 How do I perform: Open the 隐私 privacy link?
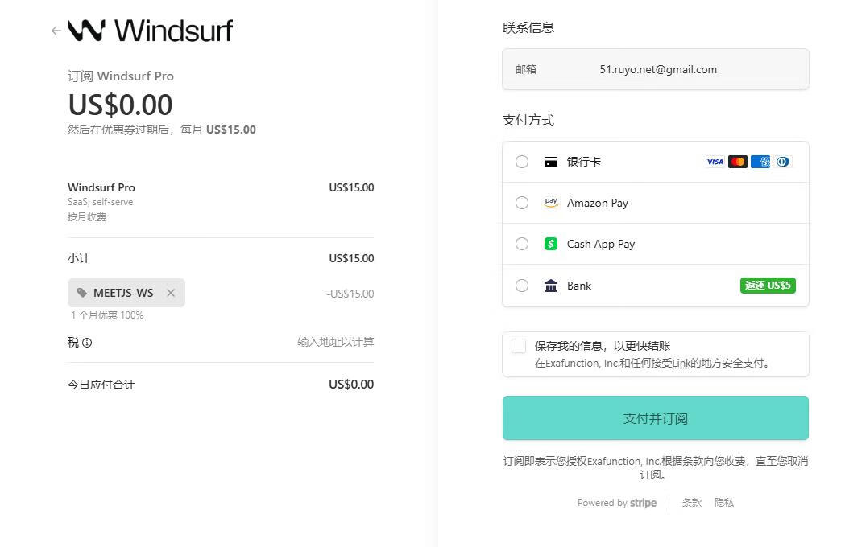point(723,503)
